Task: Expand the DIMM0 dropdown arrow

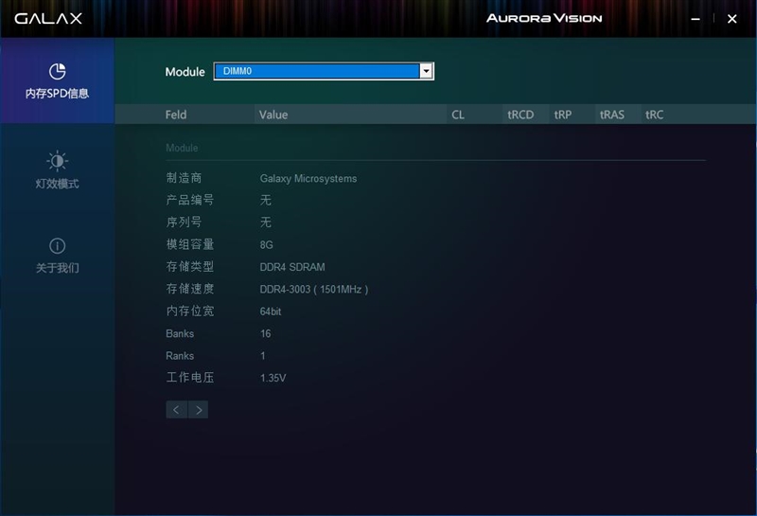Action: pyautogui.click(x=426, y=71)
